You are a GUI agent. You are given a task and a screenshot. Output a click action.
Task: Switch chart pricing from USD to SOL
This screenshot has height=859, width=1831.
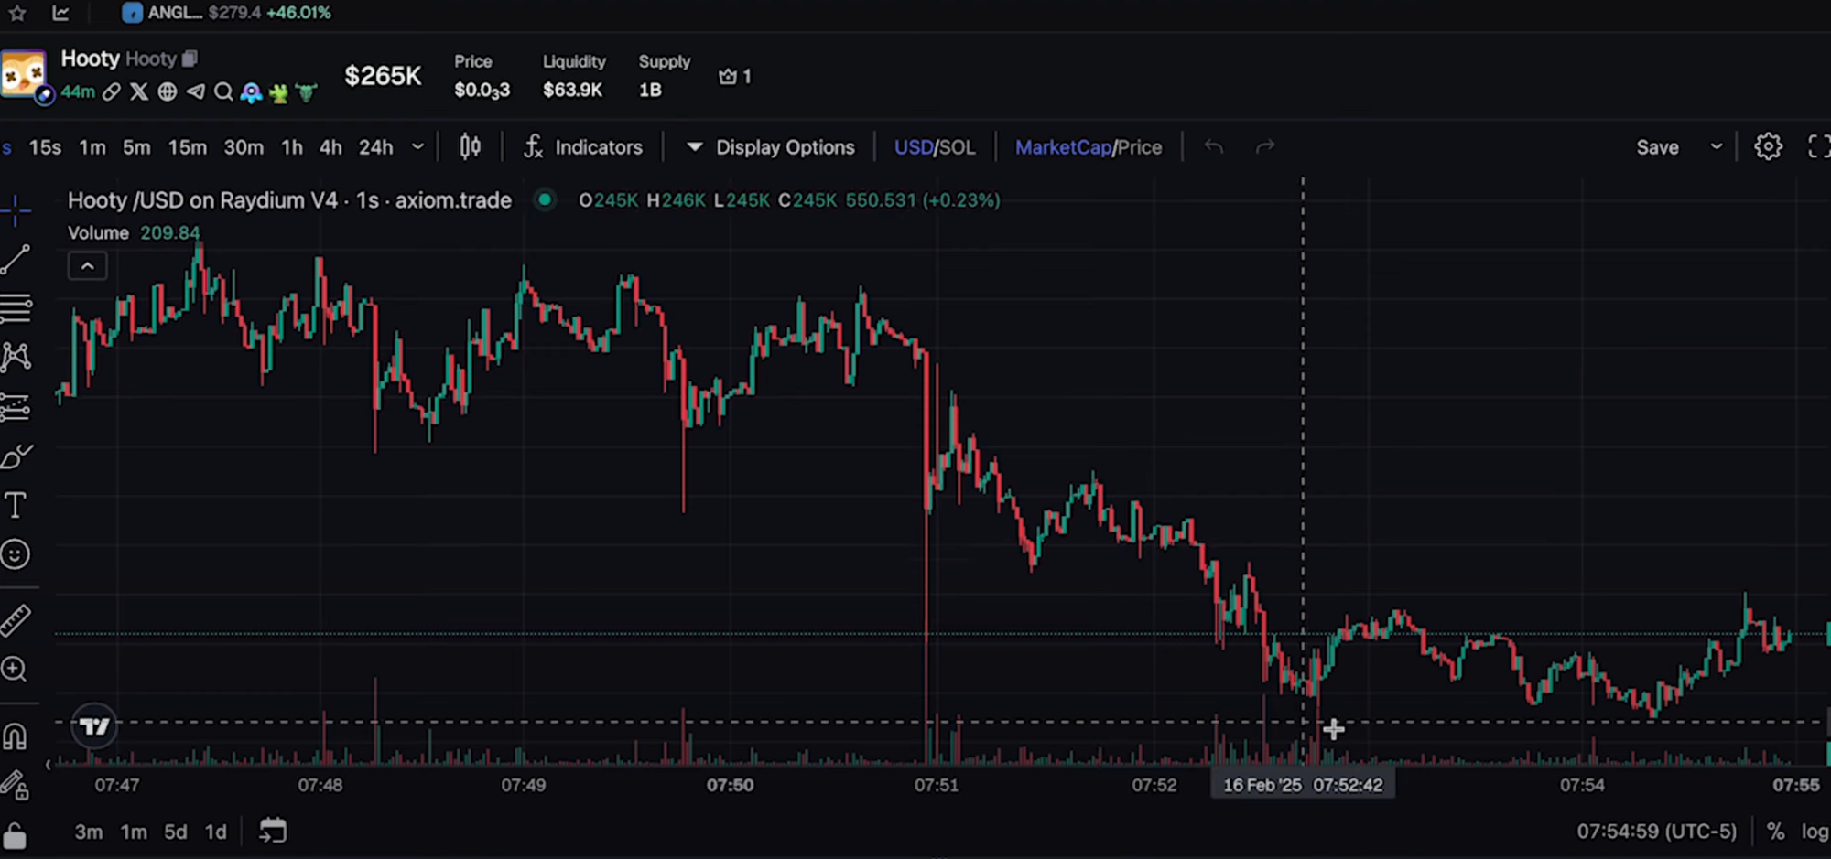[959, 146]
